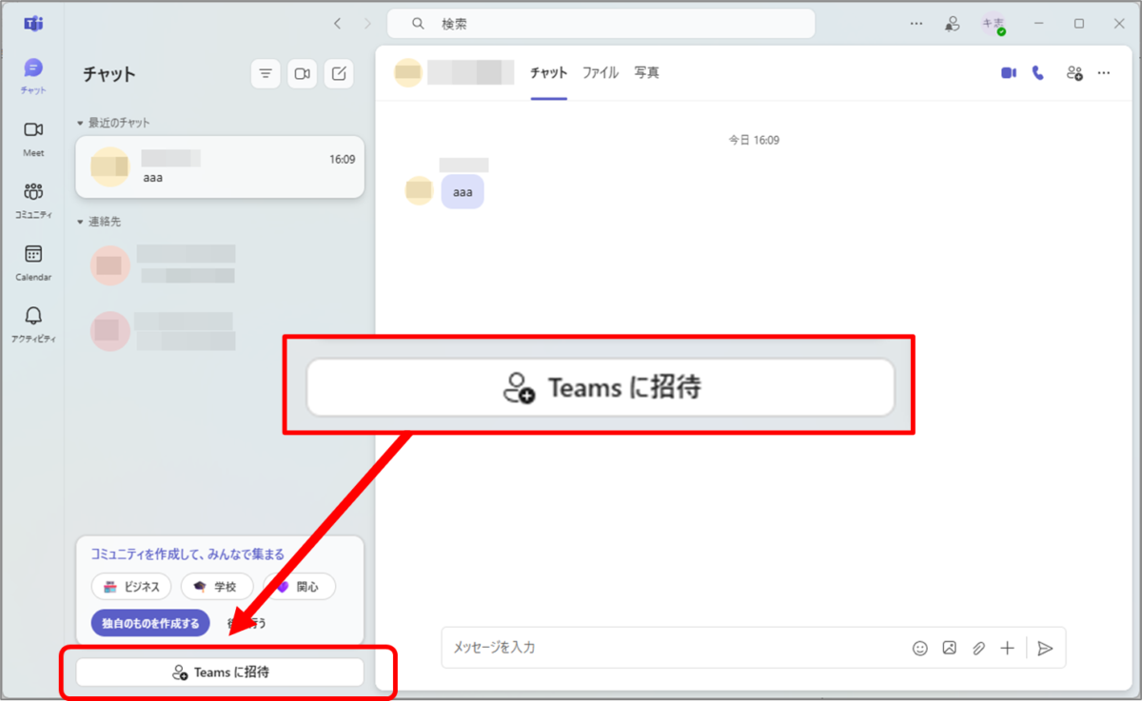Open more options in the conversation header
This screenshot has height=701, width=1142.
click(1104, 73)
